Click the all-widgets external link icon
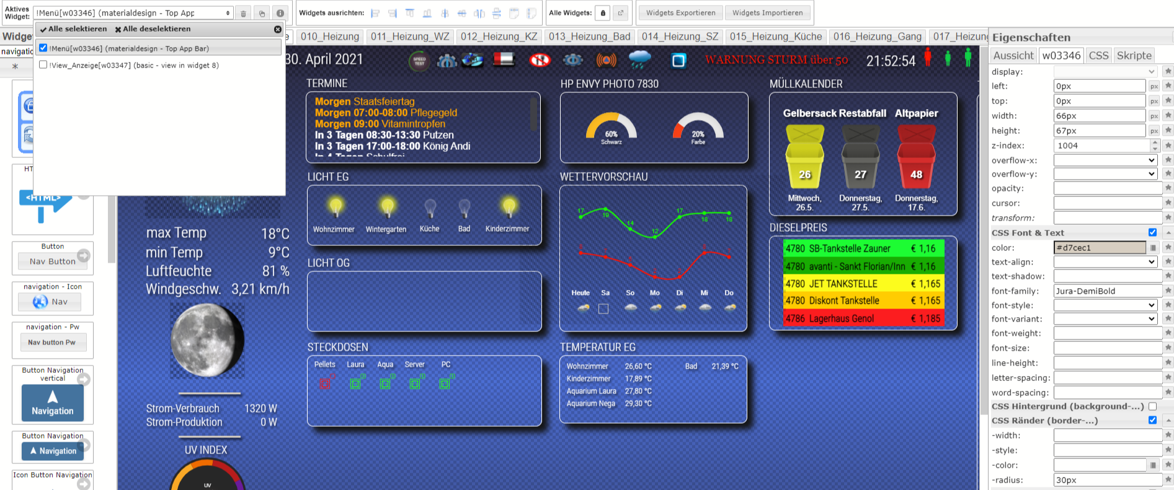The image size is (1174, 490). [620, 13]
